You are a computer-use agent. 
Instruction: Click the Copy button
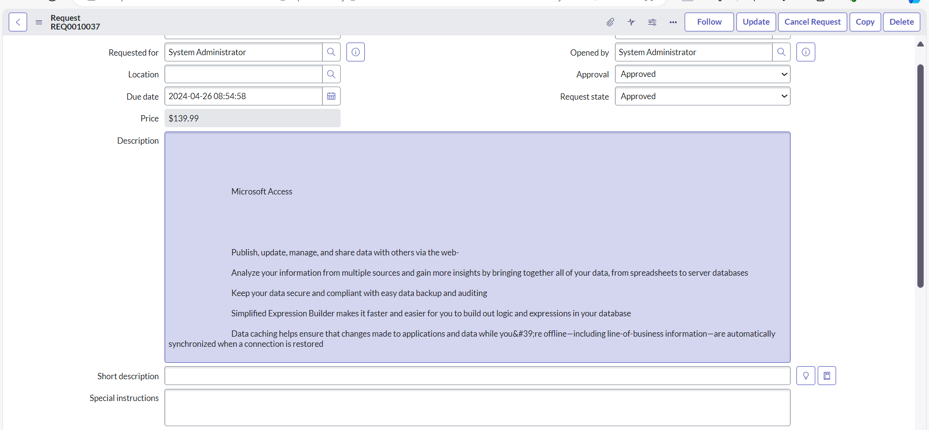pos(865,22)
